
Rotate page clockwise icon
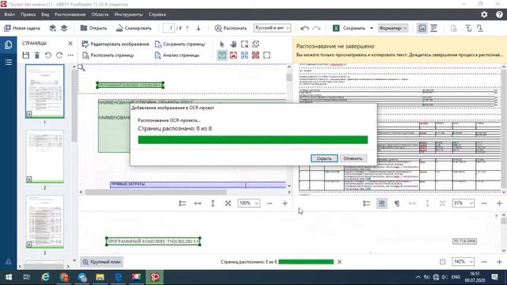tap(59, 55)
